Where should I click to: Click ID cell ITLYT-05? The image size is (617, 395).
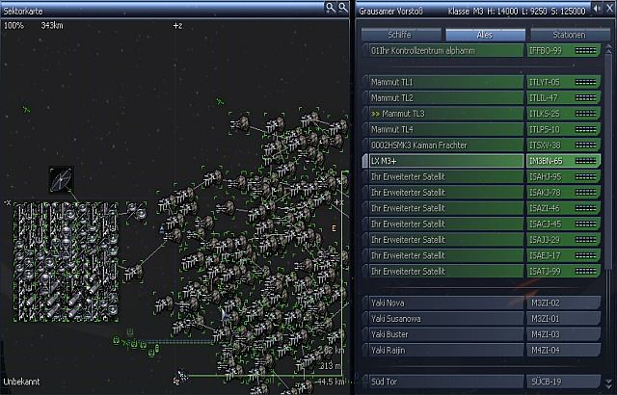[x=563, y=82]
